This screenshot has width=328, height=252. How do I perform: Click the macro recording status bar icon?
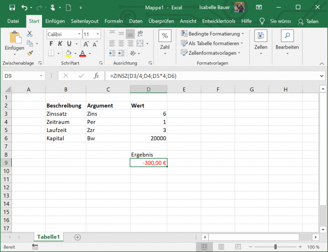(x=35, y=247)
